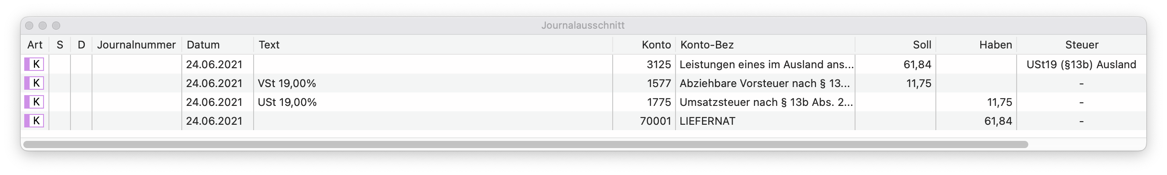Close the Journalausschnitt window

point(30,26)
